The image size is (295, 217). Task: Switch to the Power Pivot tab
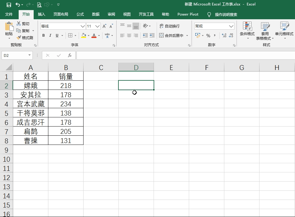pyautogui.click(x=188, y=14)
